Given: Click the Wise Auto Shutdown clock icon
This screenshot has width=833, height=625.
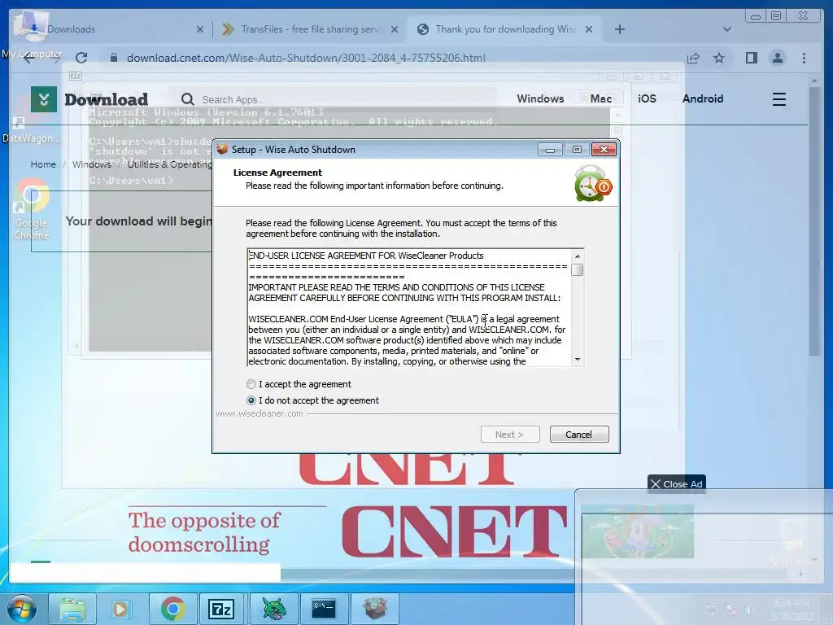Looking at the screenshot, I should tap(592, 184).
